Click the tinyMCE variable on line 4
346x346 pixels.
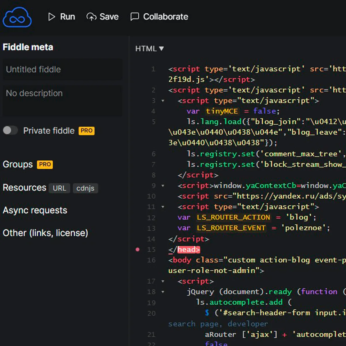(x=222, y=111)
